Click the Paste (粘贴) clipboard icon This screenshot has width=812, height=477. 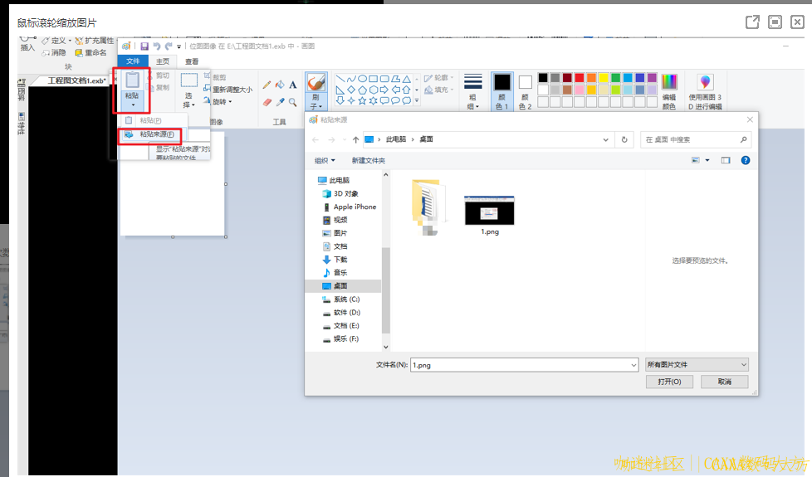tap(132, 81)
